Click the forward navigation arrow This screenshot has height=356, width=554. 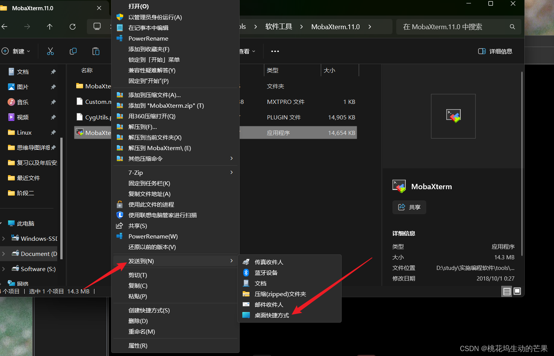(27, 27)
